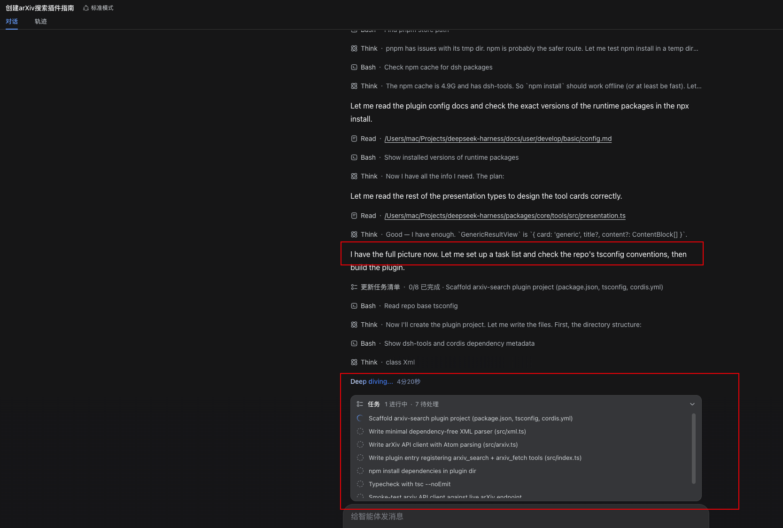Click Think icon beside 'Good — I have enough'
Screen dimensions: 783x528
coord(354,234)
